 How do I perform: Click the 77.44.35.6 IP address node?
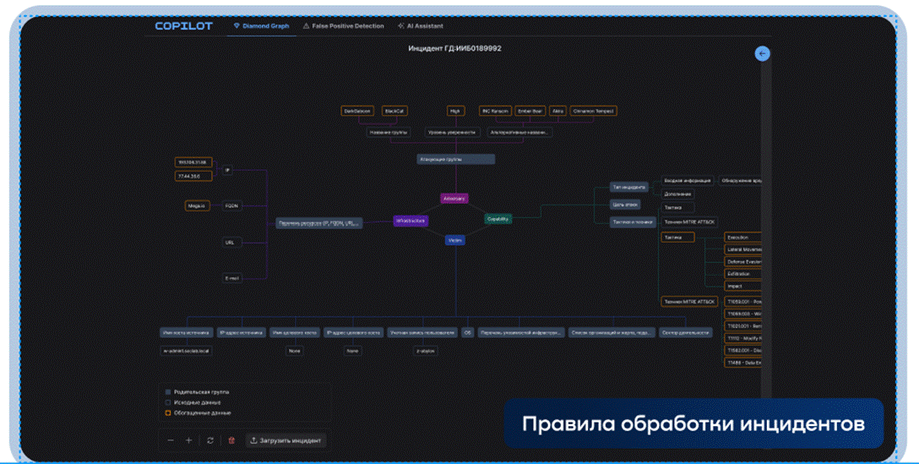pos(193,176)
